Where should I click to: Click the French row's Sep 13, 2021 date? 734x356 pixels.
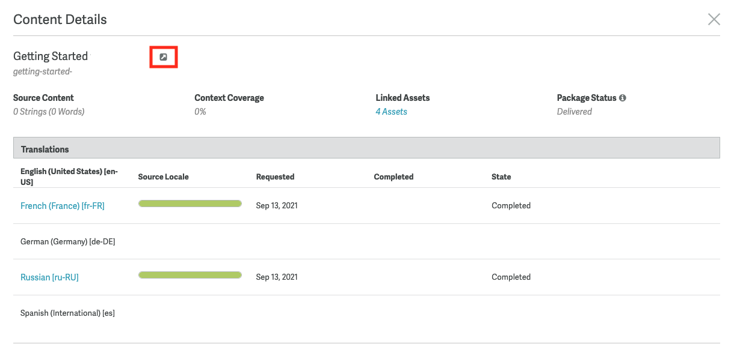click(277, 206)
